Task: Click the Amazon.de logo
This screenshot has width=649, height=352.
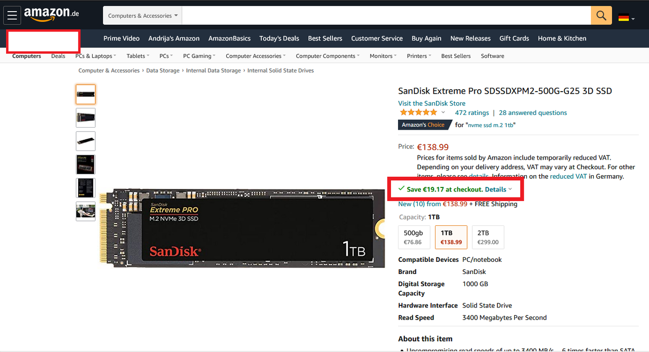Action: coord(51,15)
